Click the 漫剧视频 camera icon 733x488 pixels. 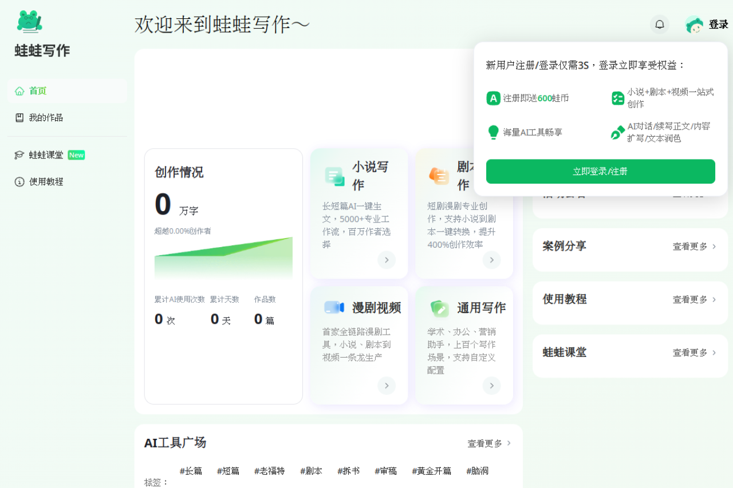point(334,308)
